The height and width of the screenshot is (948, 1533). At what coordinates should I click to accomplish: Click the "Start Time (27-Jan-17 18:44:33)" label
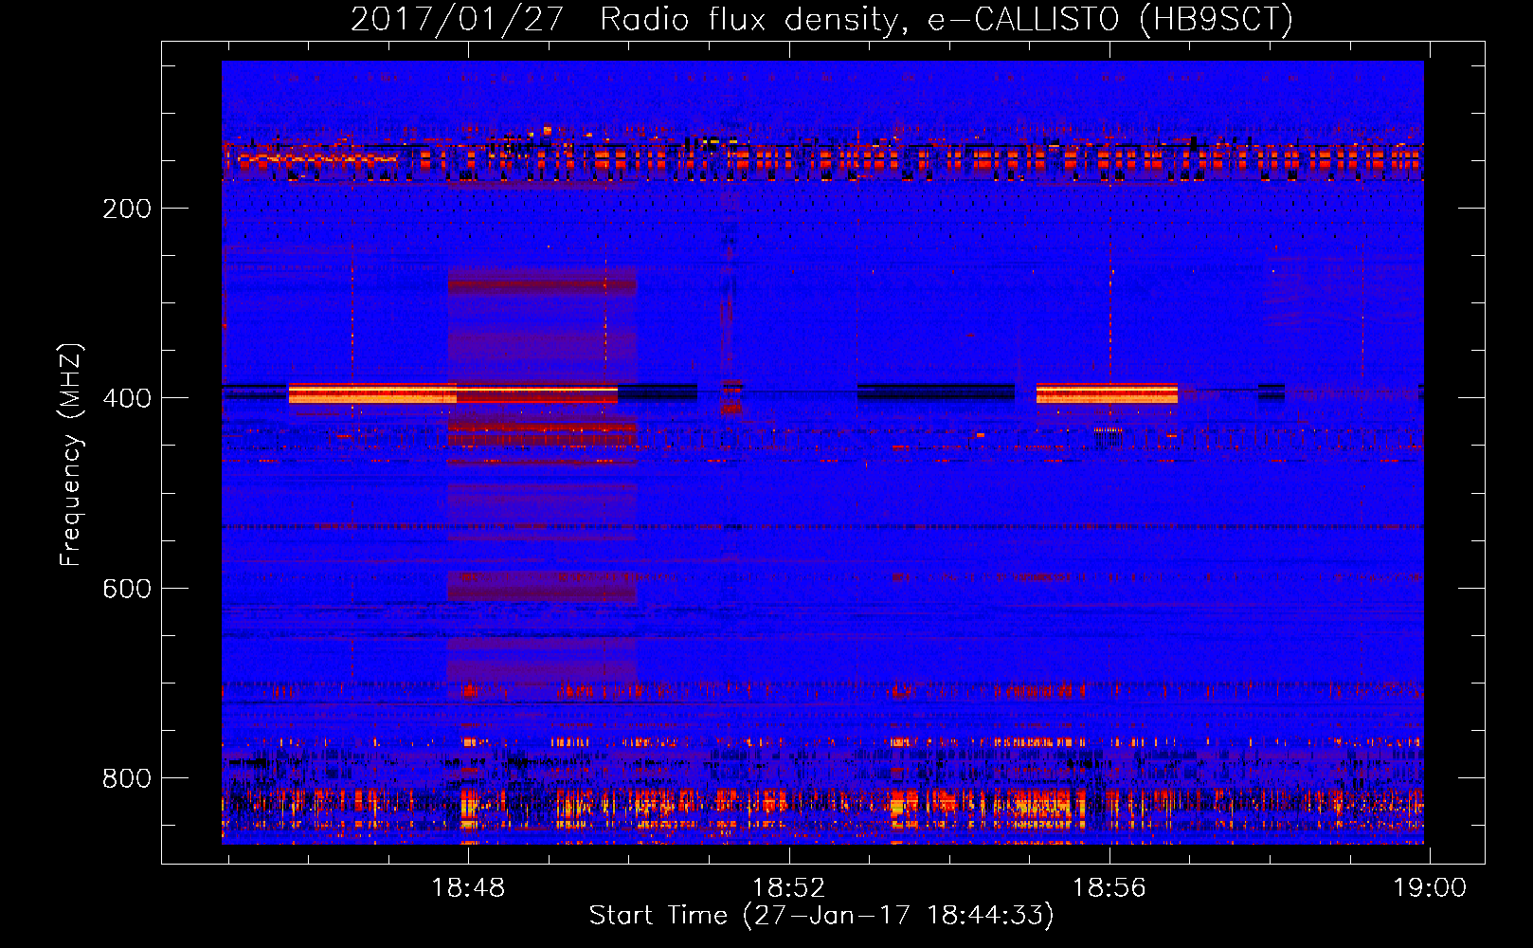click(x=821, y=916)
